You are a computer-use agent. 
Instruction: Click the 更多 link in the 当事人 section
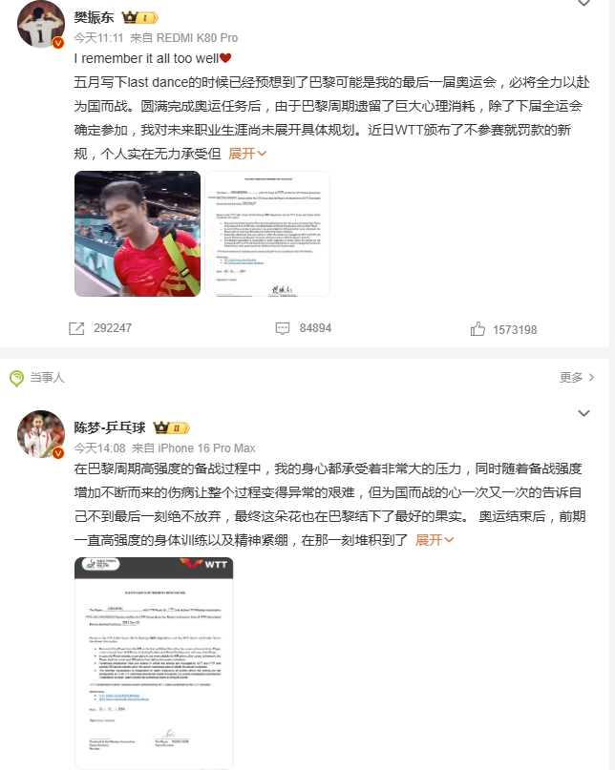577,377
